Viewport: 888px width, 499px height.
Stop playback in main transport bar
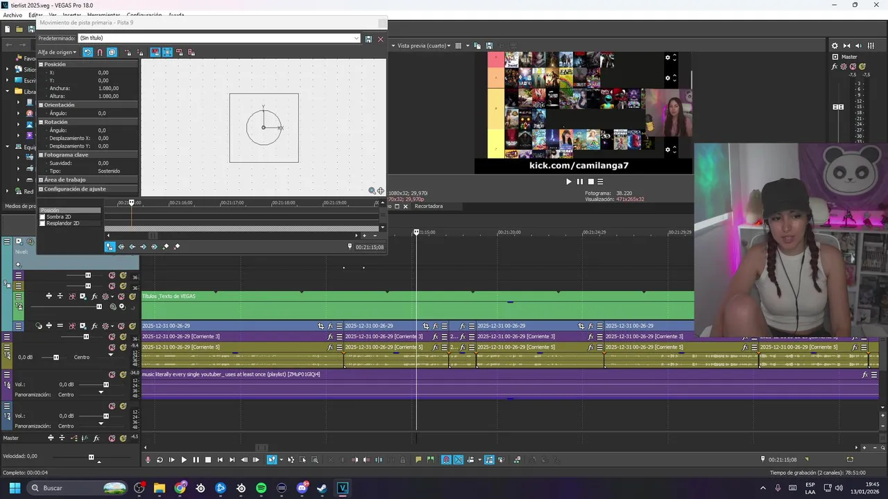coord(207,459)
